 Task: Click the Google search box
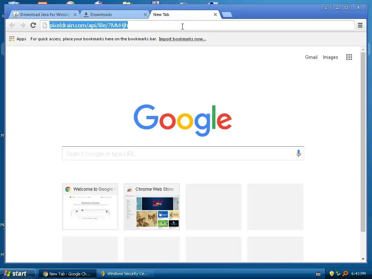(183, 153)
